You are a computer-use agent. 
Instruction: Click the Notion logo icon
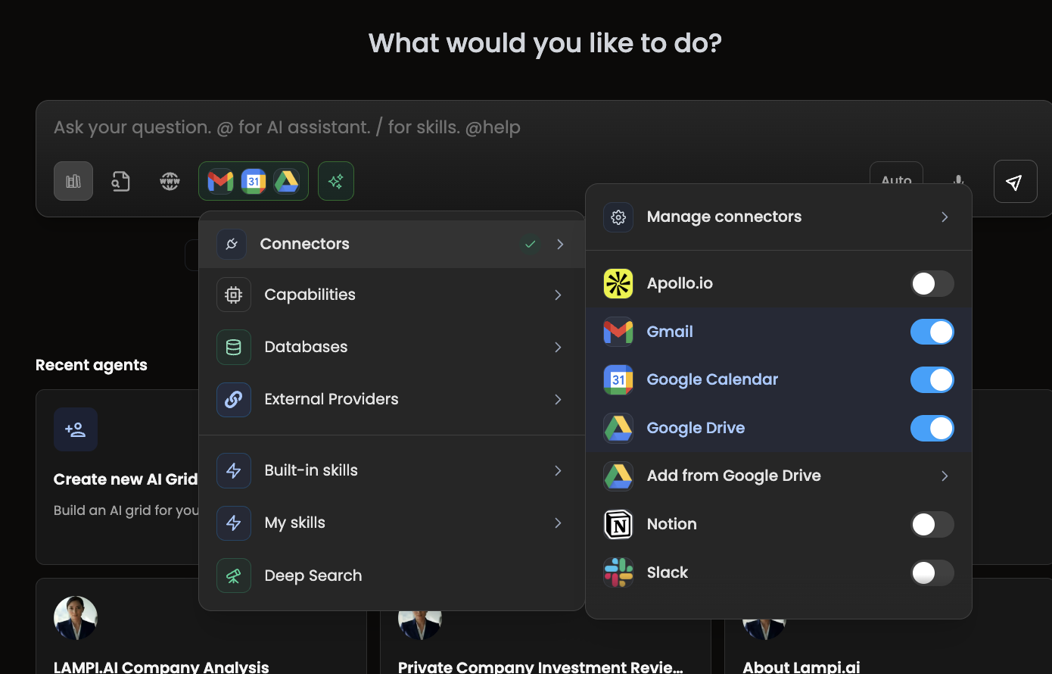click(x=618, y=524)
